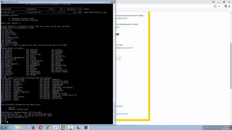
Task: Click the browser bookmarks panel icon
Action: (215, 6)
